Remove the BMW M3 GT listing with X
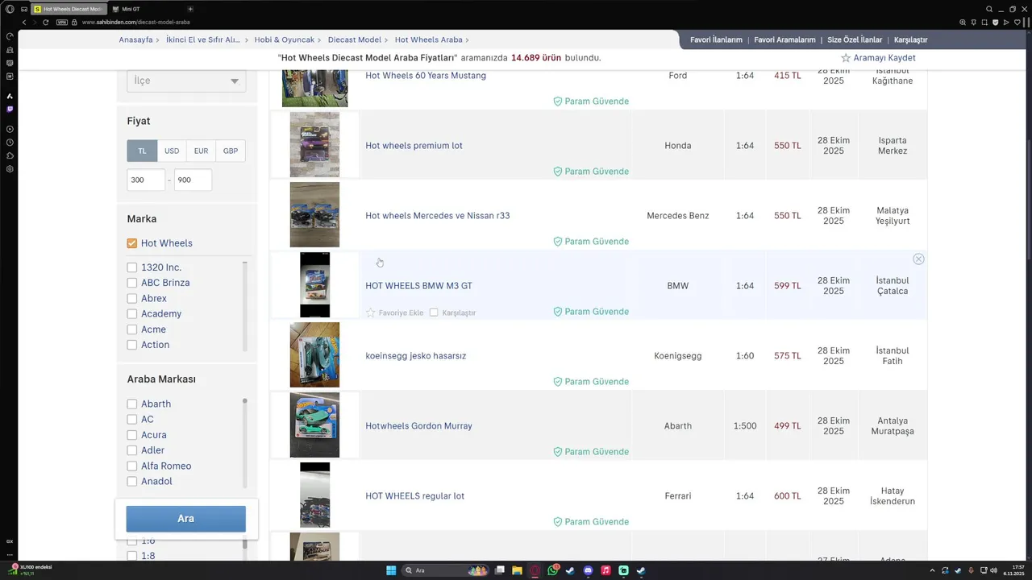1032x580 pixels. pyautogui.click(x=918, y=259)
